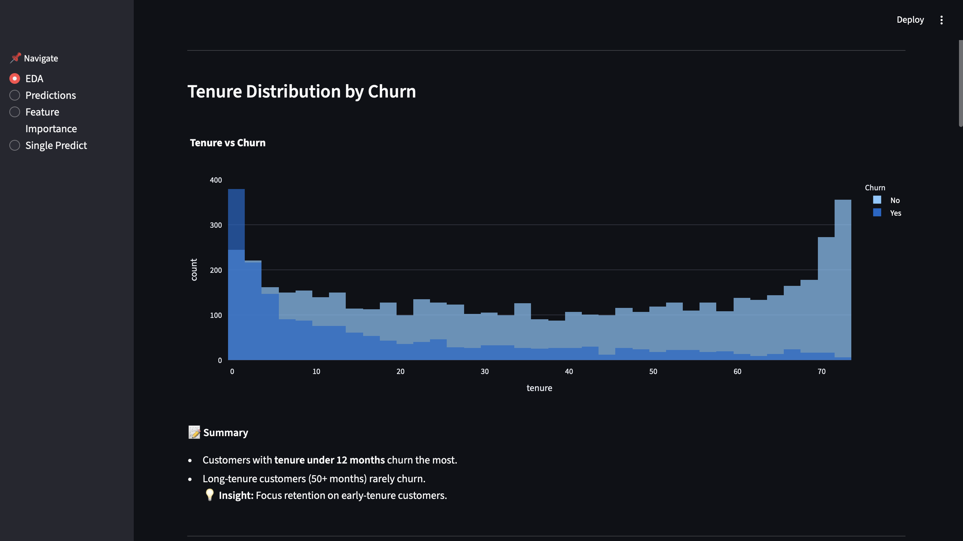
Task: Click the 'tenure under 12 months' bold text
Action: coord(329,460)
